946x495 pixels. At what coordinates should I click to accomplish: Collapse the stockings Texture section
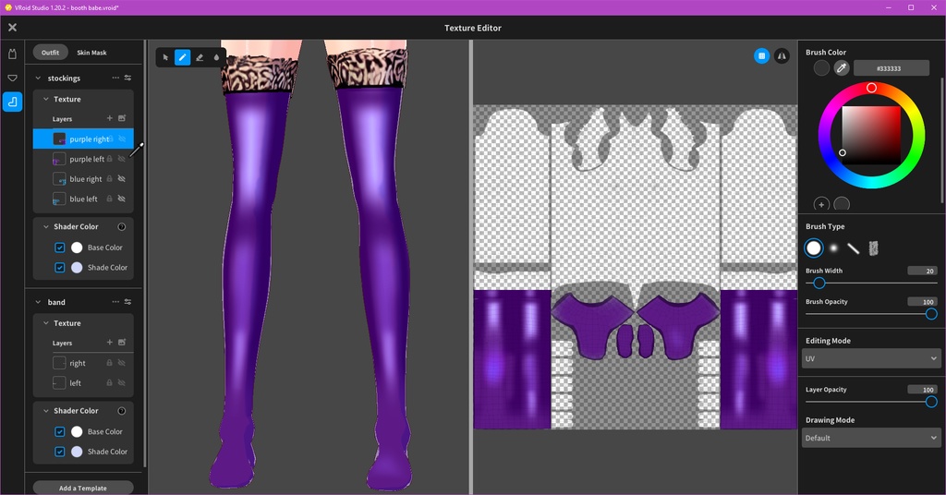(46, 99)
